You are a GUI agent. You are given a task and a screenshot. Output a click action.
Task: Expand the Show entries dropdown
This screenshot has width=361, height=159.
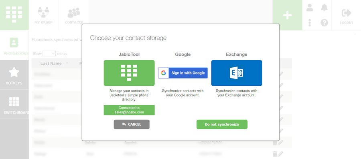pyautogui.click(x=49, y=54)
